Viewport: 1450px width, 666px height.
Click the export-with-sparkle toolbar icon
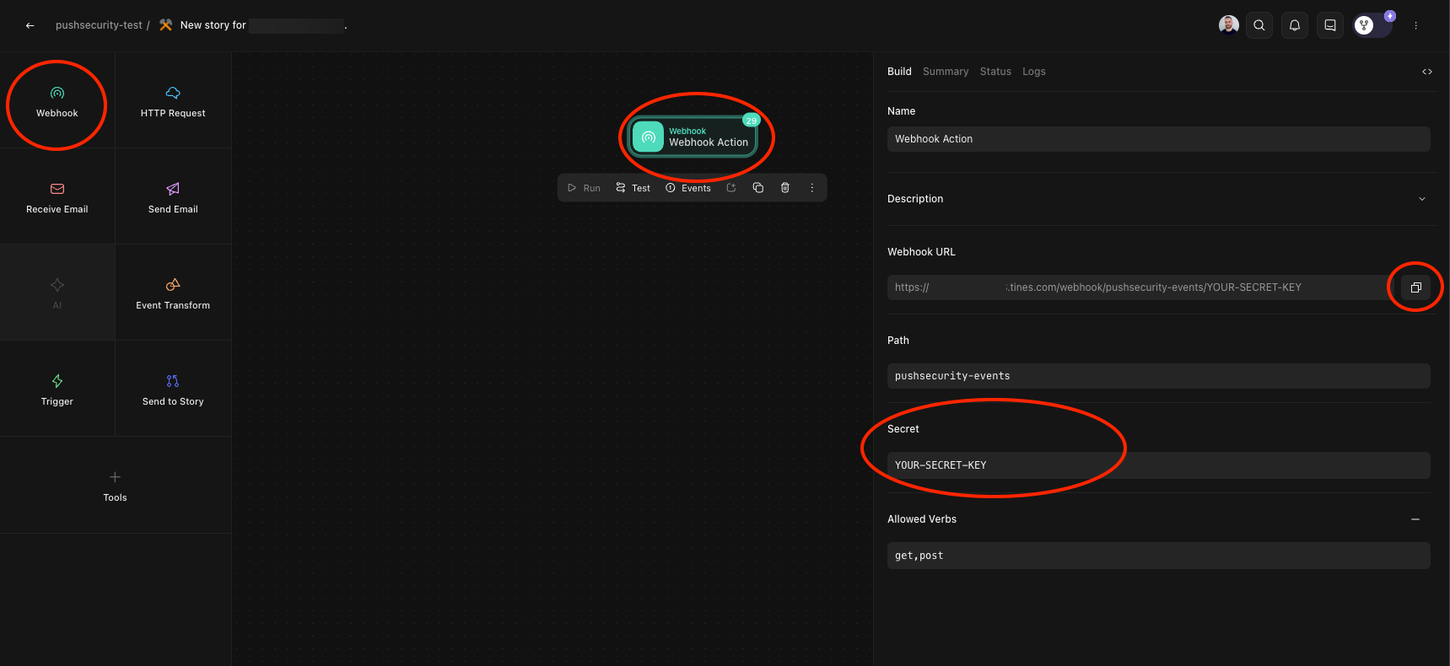click(731, 188)
